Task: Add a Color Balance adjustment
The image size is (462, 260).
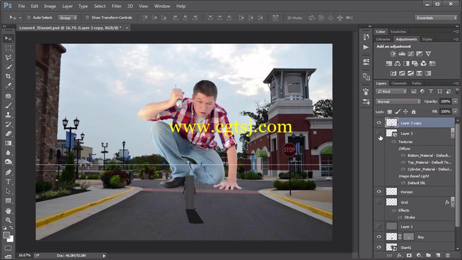Action: 397,64
